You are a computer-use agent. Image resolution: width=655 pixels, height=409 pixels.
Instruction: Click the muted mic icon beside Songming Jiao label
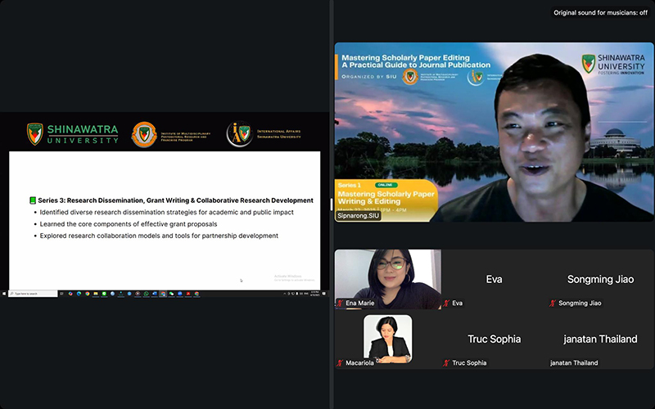[x=553, y=303]
